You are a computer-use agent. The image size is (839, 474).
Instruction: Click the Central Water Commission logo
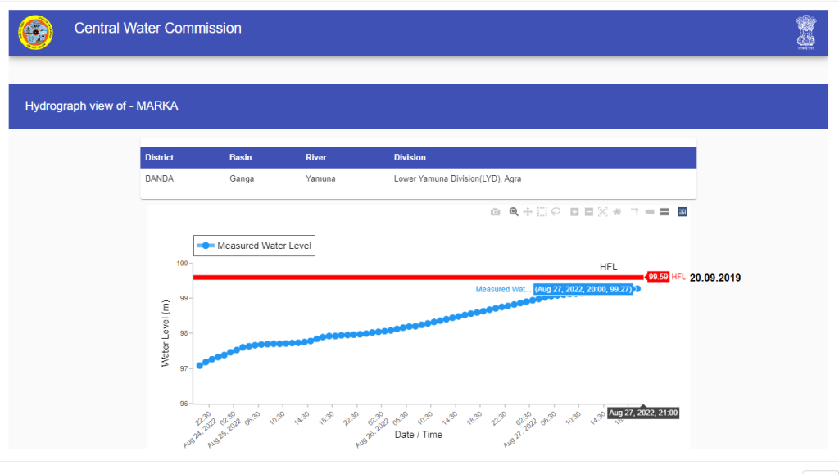(x=35, y=32)
